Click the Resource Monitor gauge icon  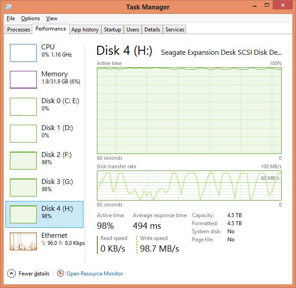click(61, 273)
